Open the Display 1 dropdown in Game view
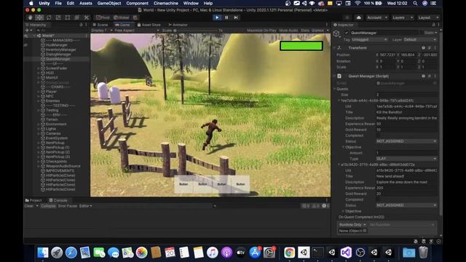This screenshot has height=262, width=466. pos(102,31)
